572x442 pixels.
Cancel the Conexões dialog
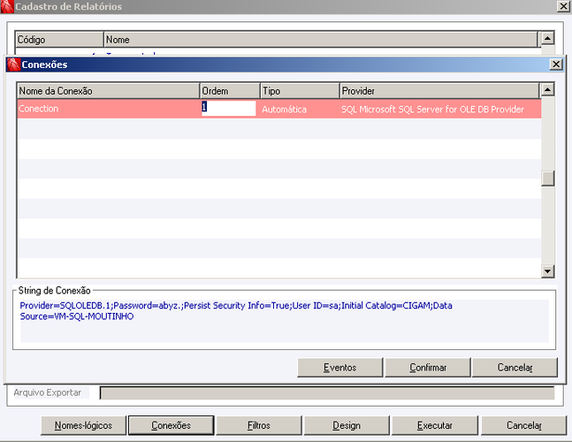click(x=515, y=367)
